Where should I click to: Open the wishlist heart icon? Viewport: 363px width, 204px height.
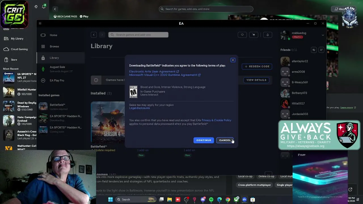coord(242,35)
